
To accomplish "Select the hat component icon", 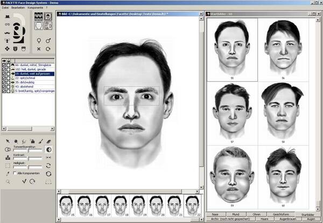I will pos(8,16).
